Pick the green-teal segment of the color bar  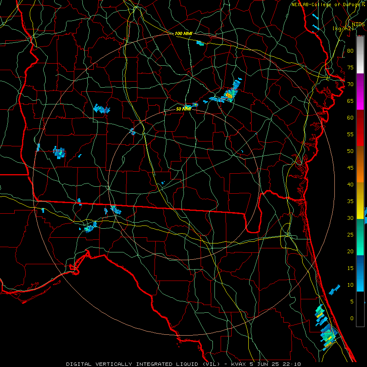360,237
